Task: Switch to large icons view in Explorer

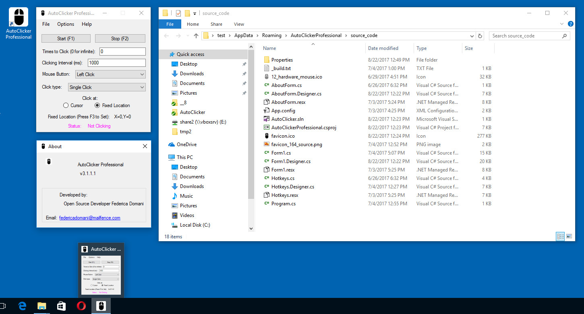Action: click(570, 236)
